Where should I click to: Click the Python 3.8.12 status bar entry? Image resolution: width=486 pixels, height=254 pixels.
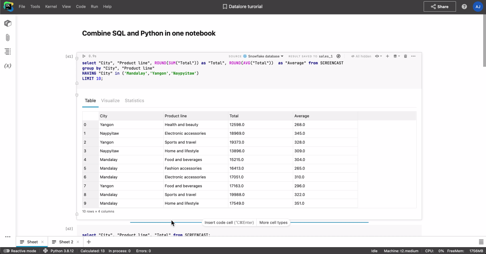pyautogui.click(x=62, y=251)
